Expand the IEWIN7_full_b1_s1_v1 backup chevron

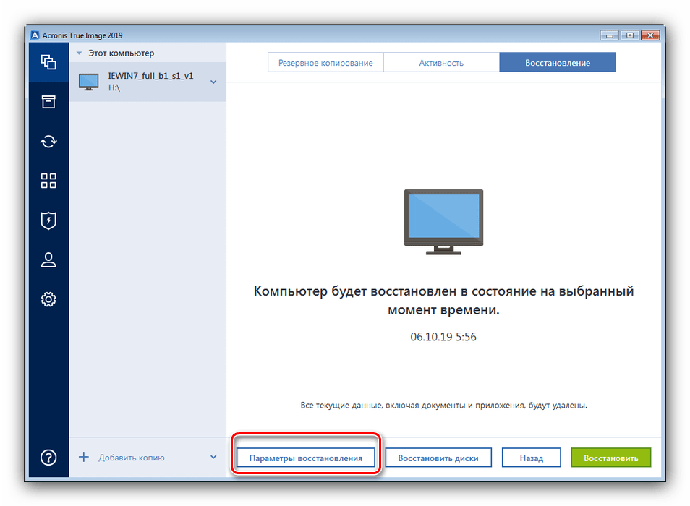213,82
